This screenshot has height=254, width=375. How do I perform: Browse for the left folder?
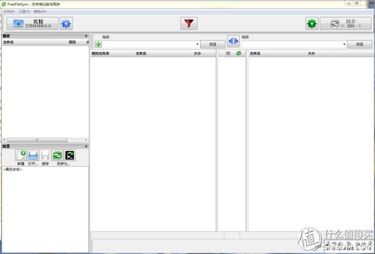212,44
